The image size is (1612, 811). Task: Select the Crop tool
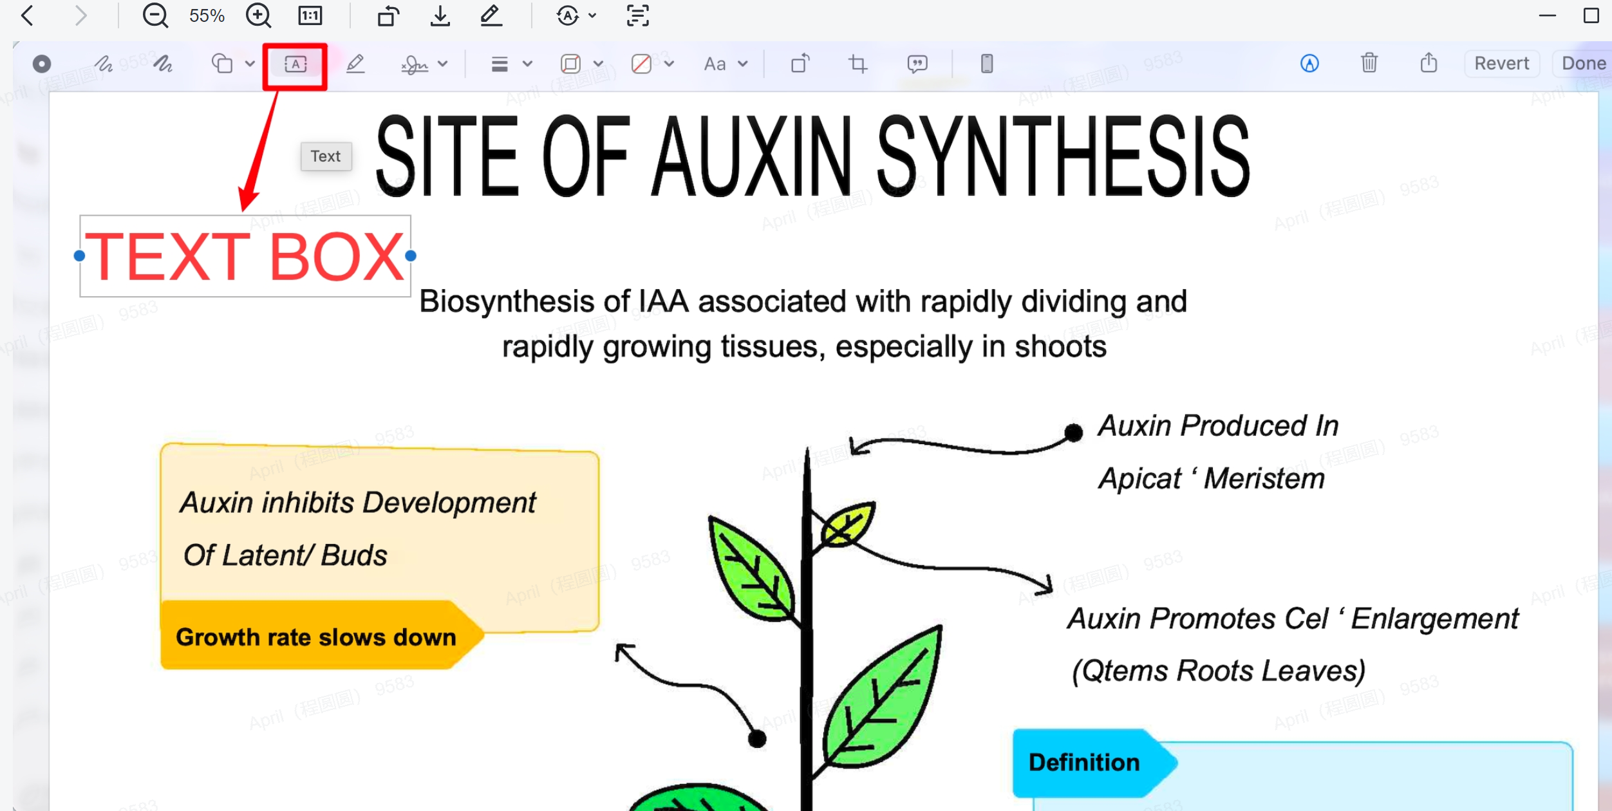(x=858, y=64)
